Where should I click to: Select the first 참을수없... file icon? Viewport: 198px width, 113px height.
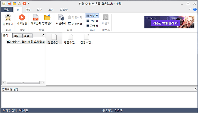pos(54,39)
